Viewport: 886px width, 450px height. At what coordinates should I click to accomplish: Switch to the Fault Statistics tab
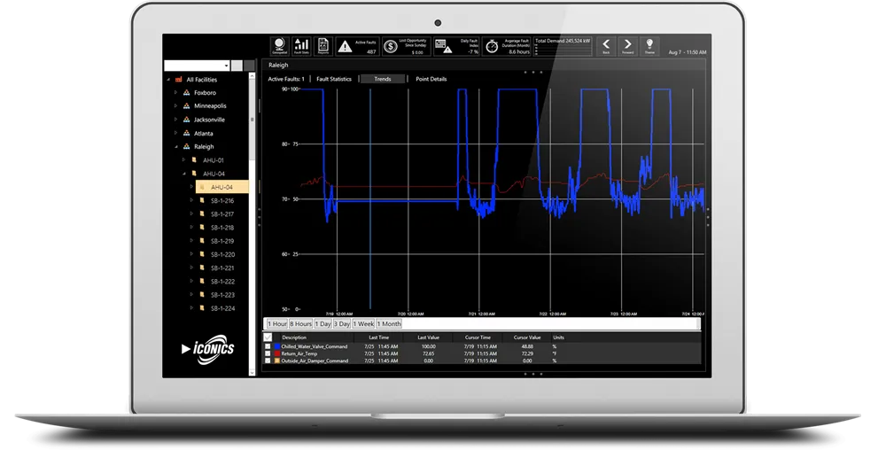(334, 79)
